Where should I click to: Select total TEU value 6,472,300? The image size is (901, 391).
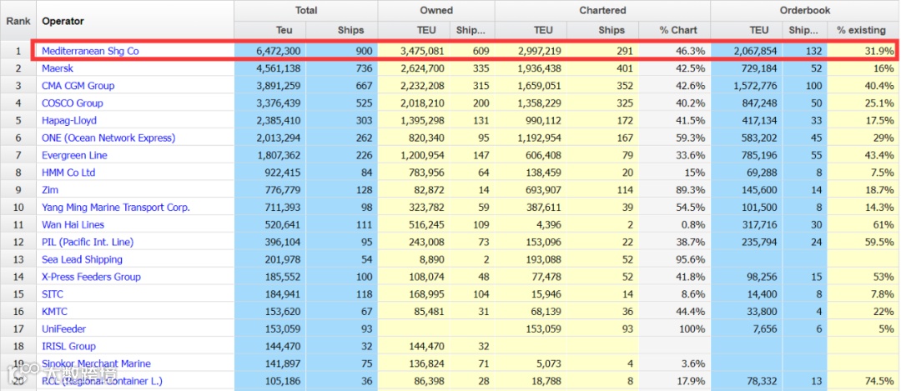[x=277, y=51]
